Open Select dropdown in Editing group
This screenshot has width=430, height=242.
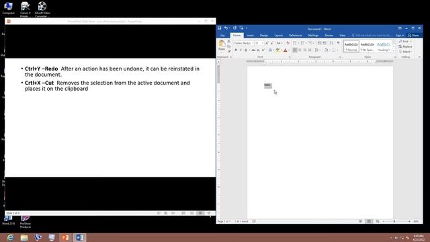click(405, 52)
